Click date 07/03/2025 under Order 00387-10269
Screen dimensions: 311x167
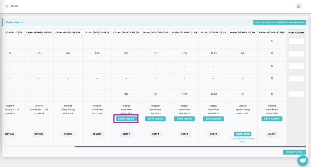[x=272, y=113]
